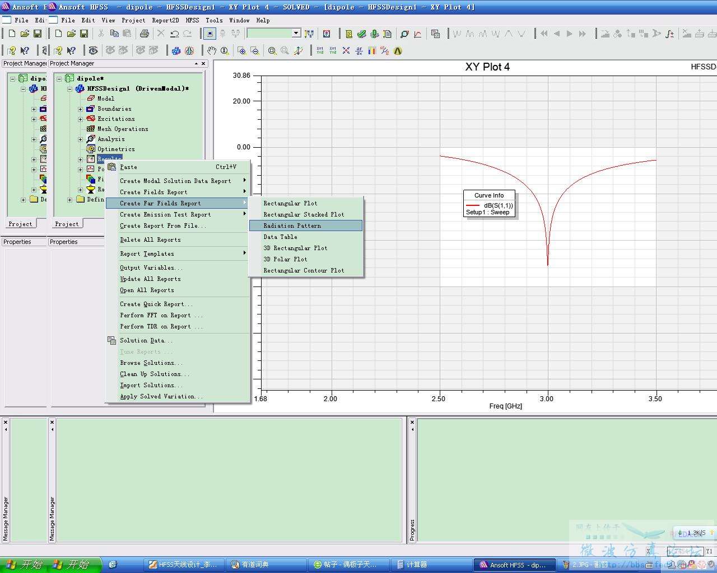Screen dimensions: 717x573
Task: Select the Rotate view axes tool
Action: (298, 51)
